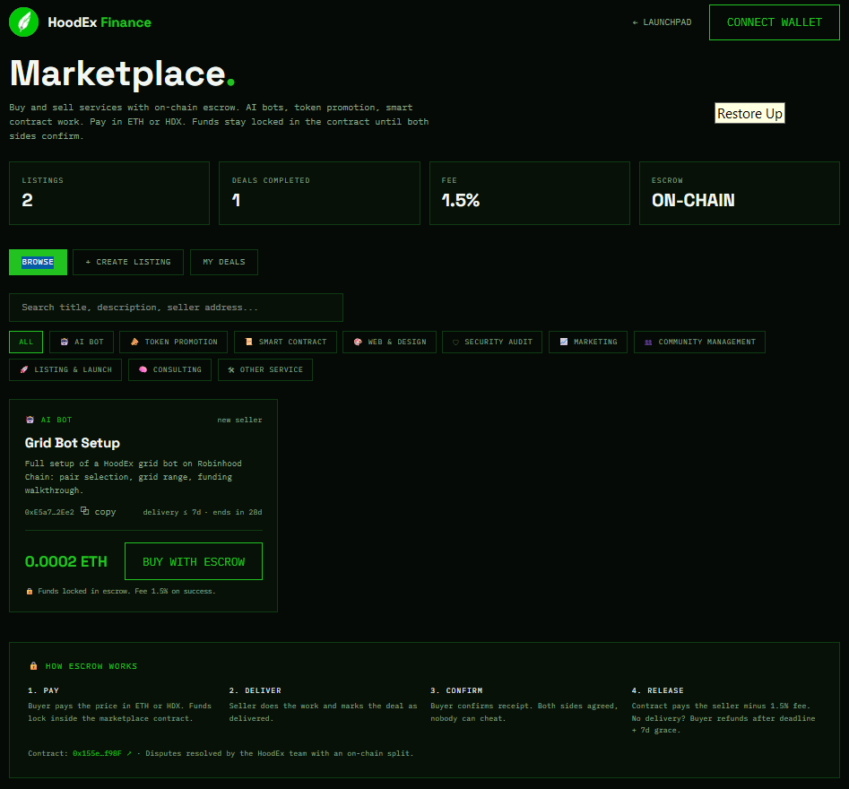Filter by Listing & Launch category
The width and height of the screenshot is (849, 789).
point(65,370)
